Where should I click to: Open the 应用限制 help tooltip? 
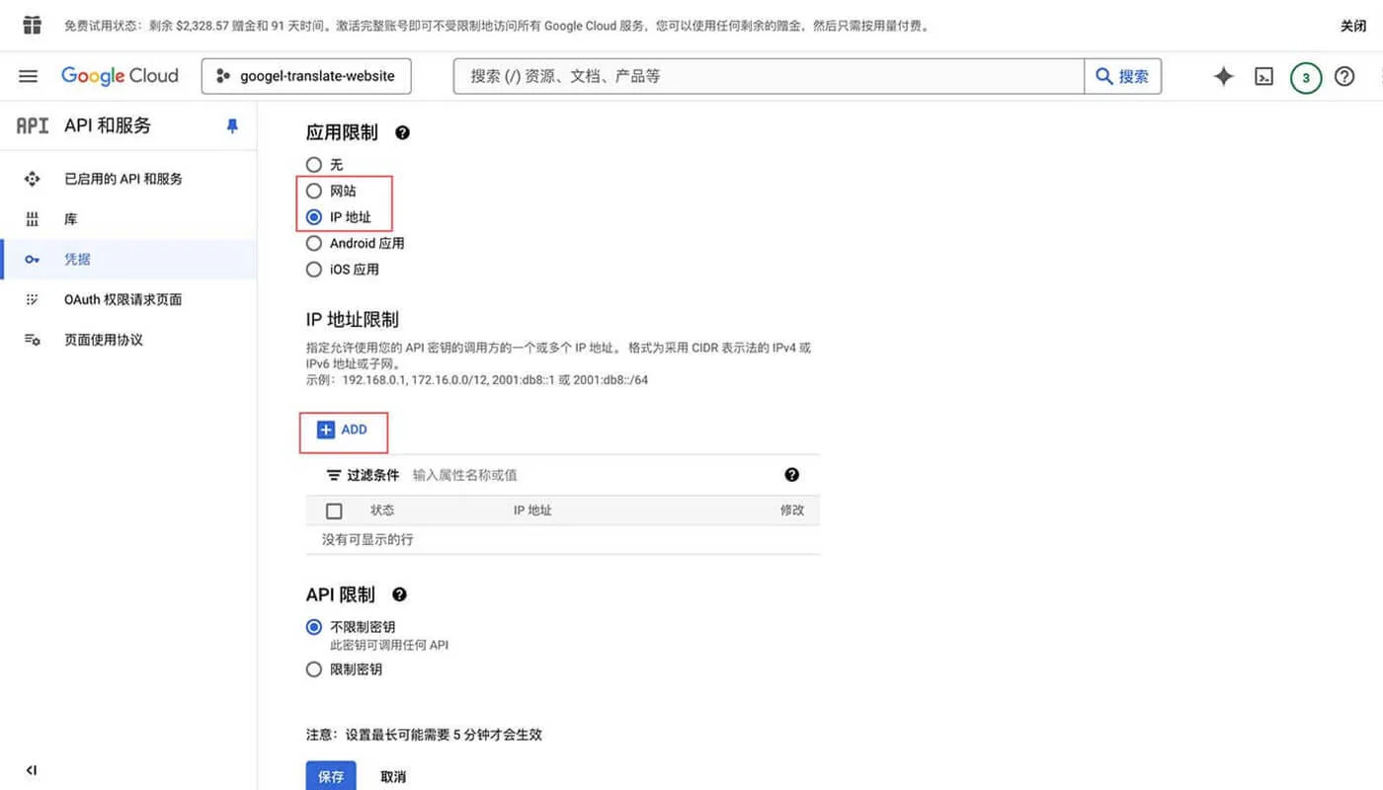point(402,131)
